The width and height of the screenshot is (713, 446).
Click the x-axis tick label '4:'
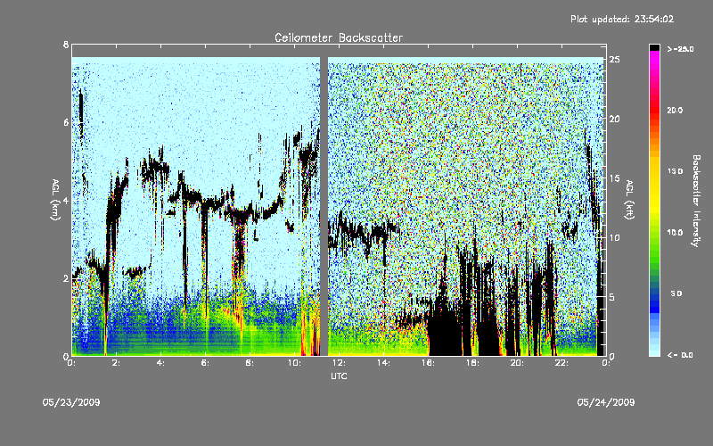(160, 363)
